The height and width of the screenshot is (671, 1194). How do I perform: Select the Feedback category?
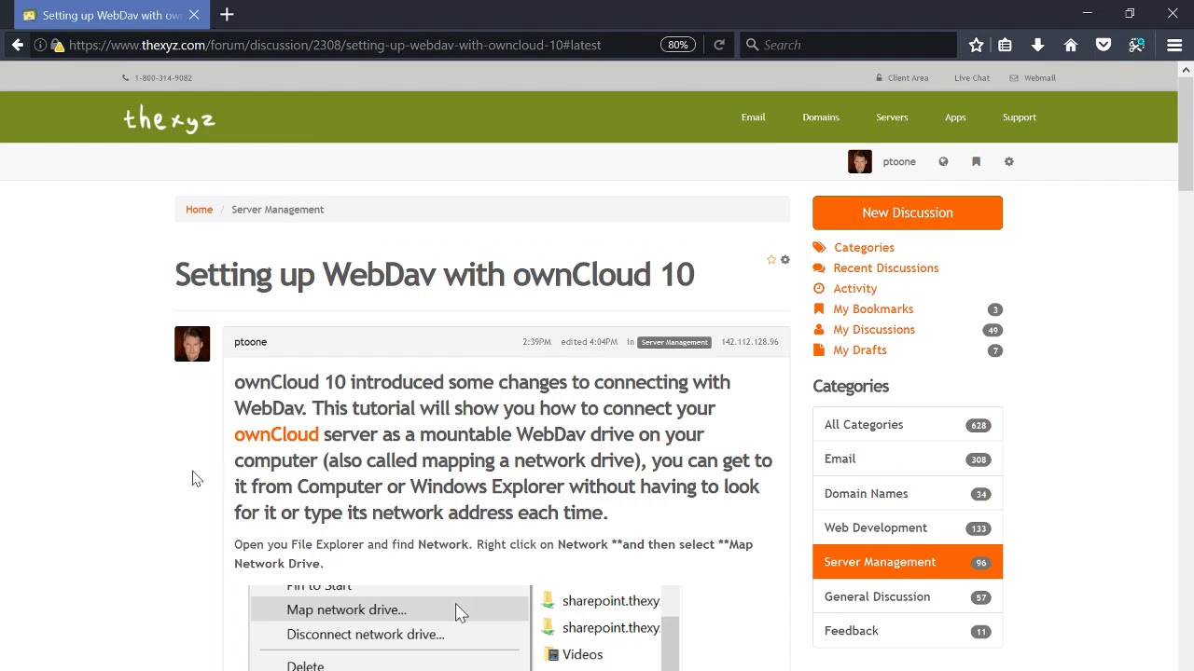[908, 631]
